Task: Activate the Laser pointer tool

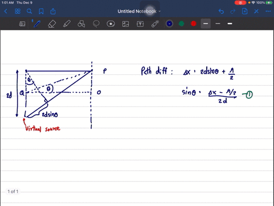Action: point(155,24)
